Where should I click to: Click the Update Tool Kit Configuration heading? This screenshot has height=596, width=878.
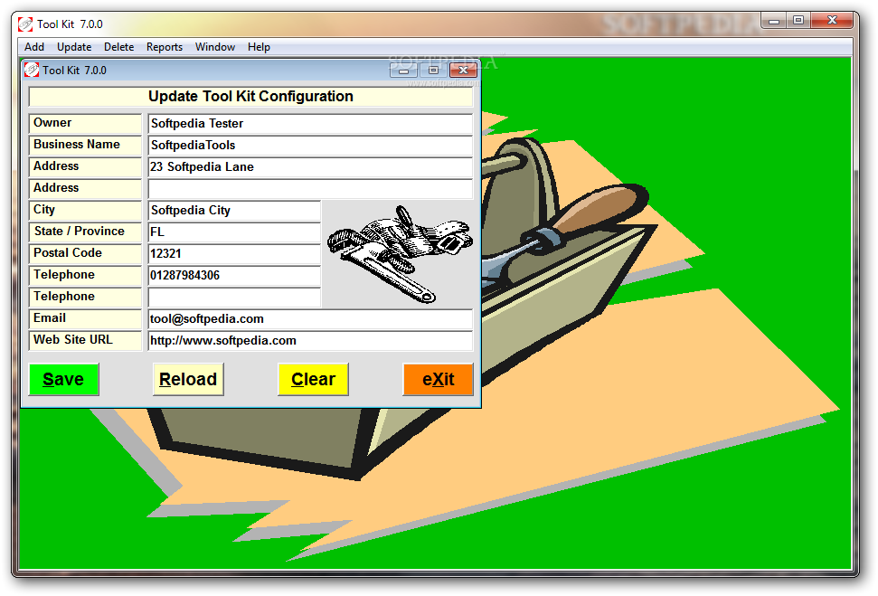(250, 97)
